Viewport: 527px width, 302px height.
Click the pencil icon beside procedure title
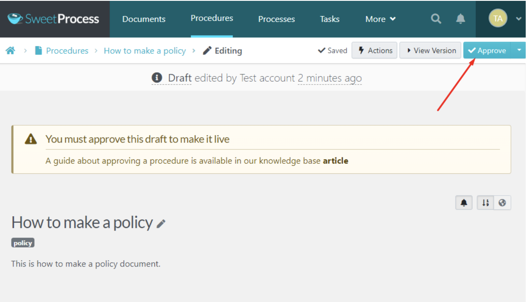(x=161, y=224)
